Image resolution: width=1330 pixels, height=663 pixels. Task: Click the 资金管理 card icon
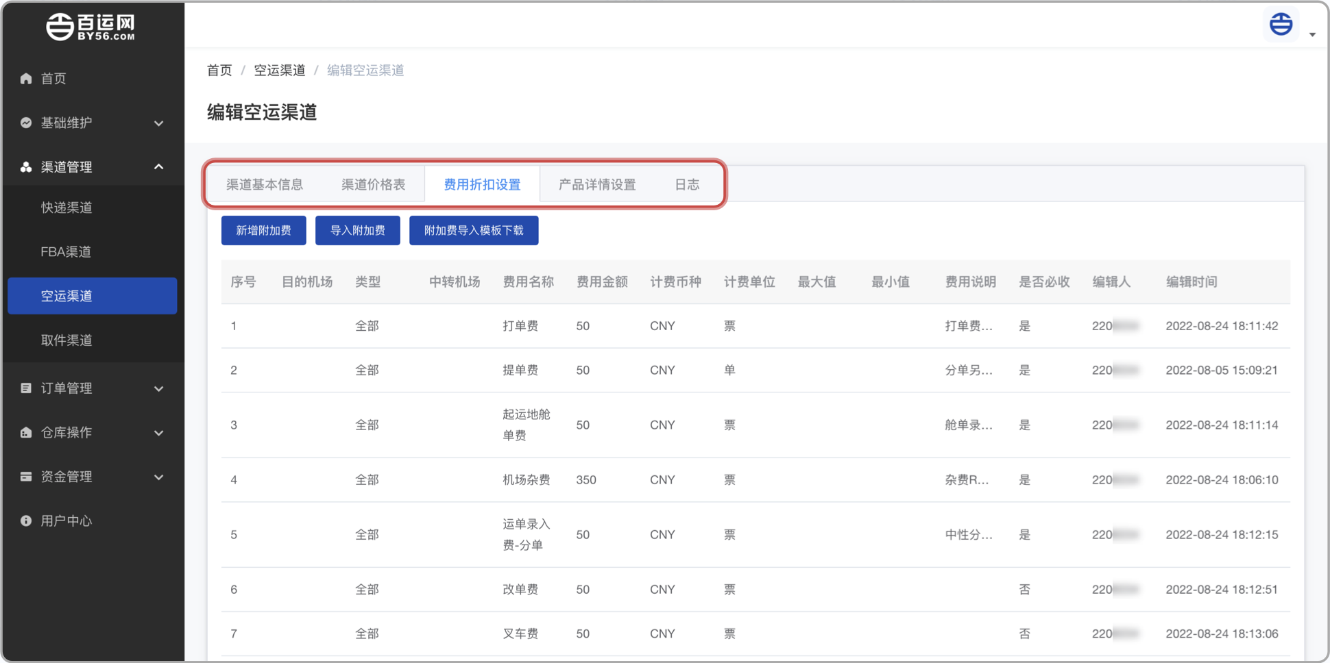pyautogui.click(x=26, y=477)
